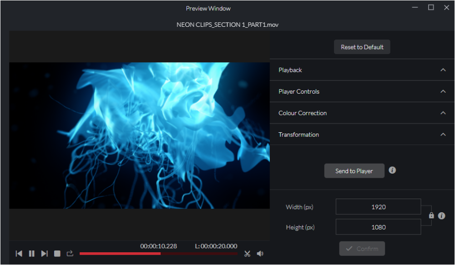Stop the video playback
Screen dimensions: 455x265
click(x=57, y=254)
